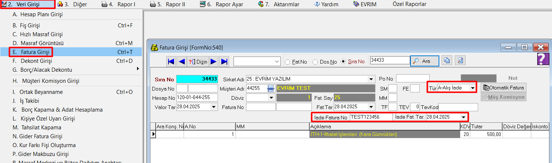Click the copy documents icon beside Ara

pyautogui.click(x=447, y=61)
